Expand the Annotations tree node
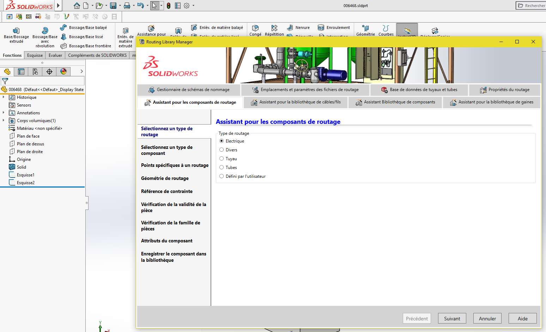Image resolution: width=546 pixels, height=332 pixels. point(4,113)
